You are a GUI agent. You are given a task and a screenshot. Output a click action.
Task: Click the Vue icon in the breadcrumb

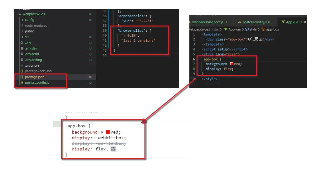point(226,29)
